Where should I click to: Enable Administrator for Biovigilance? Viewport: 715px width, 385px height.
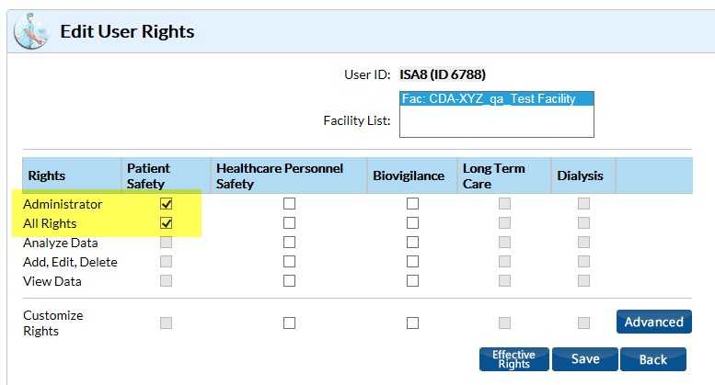tap(412, 204)
